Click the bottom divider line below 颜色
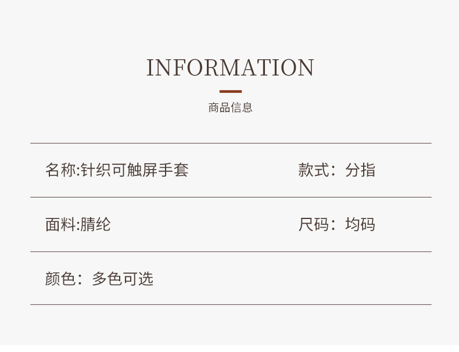The width and height of the screenshot is (459, 352). (231, 304)
